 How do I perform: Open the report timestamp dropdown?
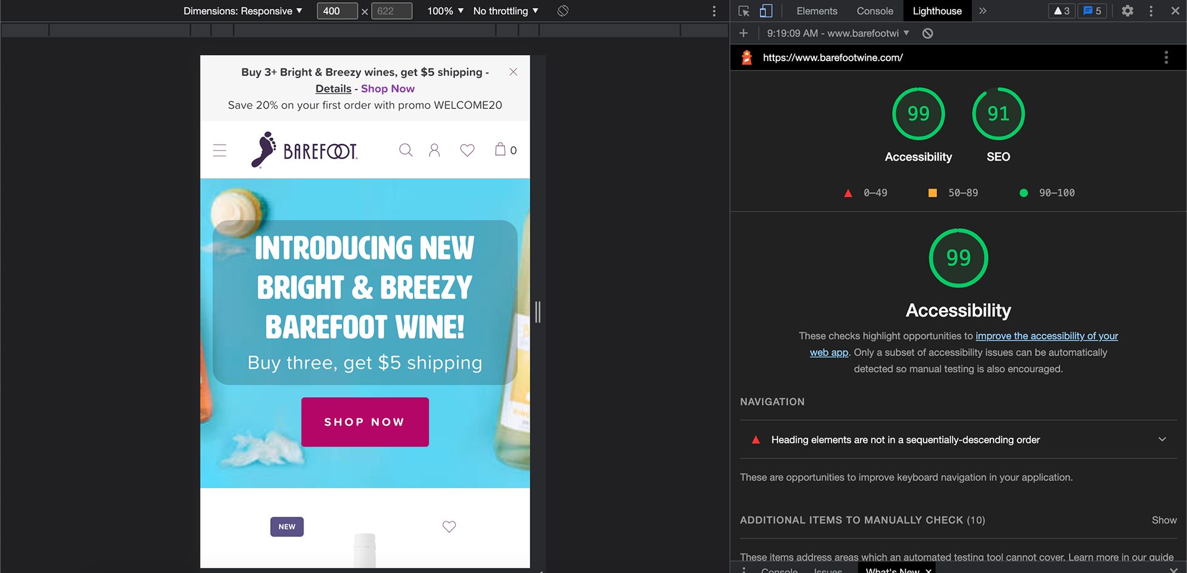pyautogui.click(x=838, y=33)
